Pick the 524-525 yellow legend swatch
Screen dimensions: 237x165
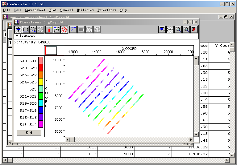(x=40, y=82)
